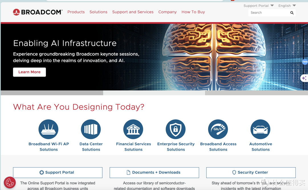Screen dimensions: 308x190
Task: Expand the Support Portal dropdown
Action: coord(258,6)
